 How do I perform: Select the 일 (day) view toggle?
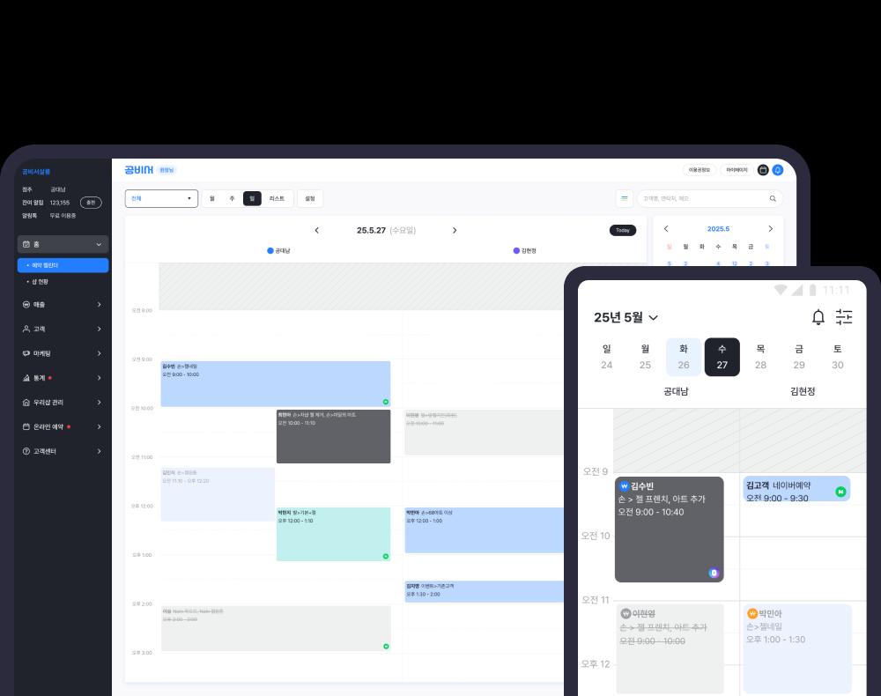coord(252,199)
